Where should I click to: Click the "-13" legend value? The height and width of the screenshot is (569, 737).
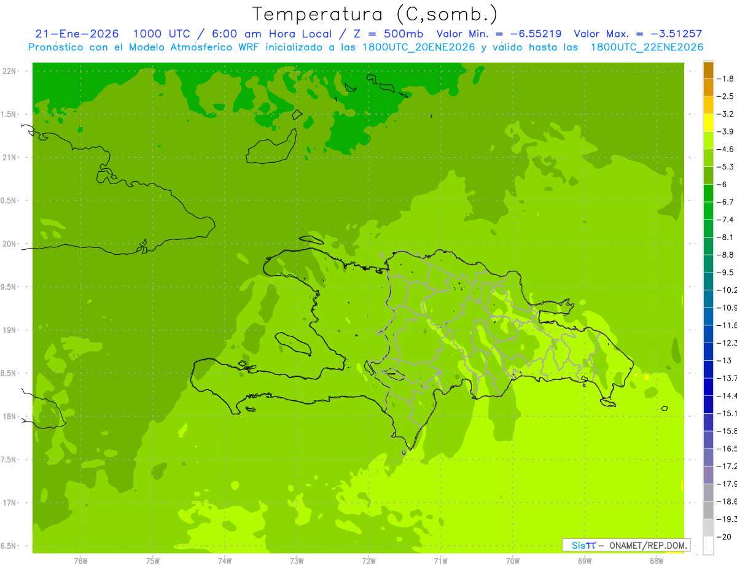[x=723, y=360]
